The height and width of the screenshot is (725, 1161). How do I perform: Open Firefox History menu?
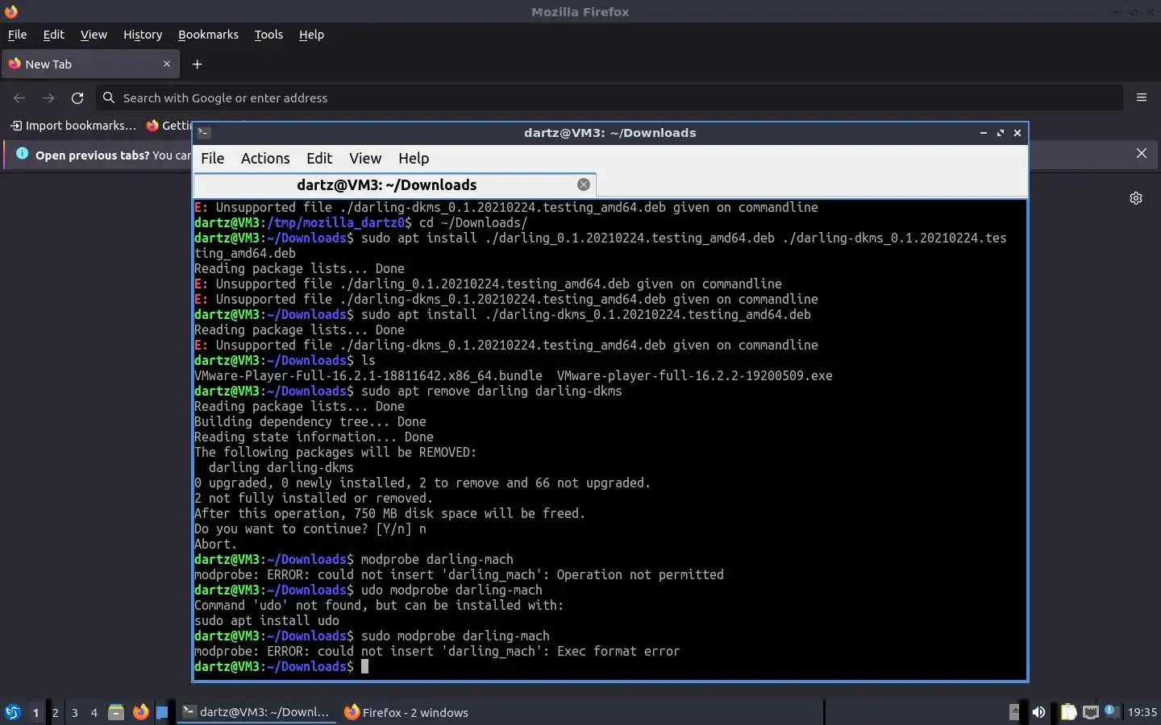(x=143, y=35)
